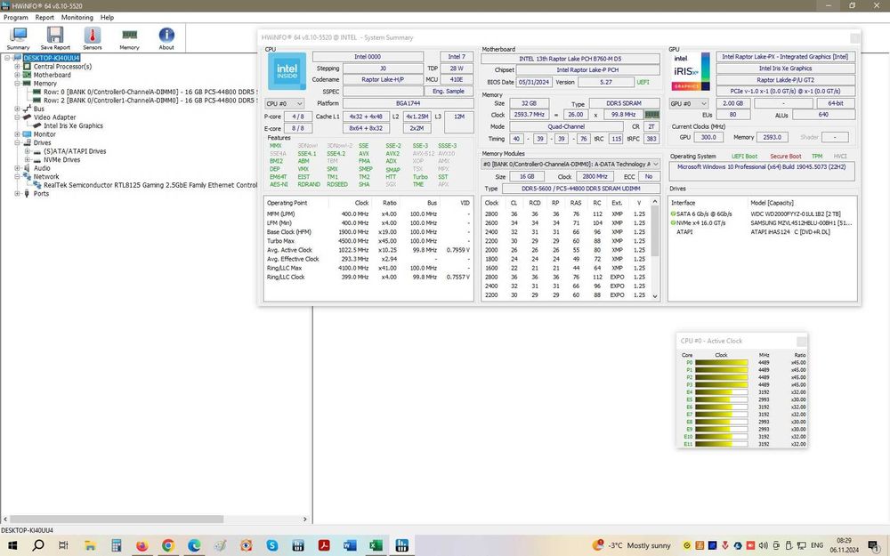Click the Save Report floppy icon
890x556 pixels.
coord(55,36)
